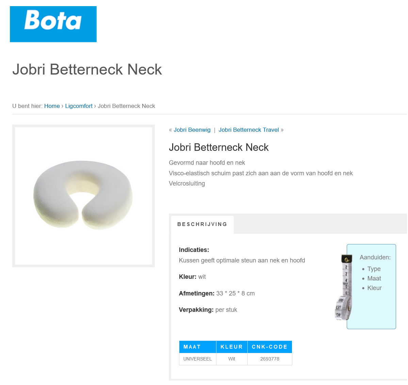Go to Home in the breadcrumb
The image size is (408, 385).
coord(52,106)
